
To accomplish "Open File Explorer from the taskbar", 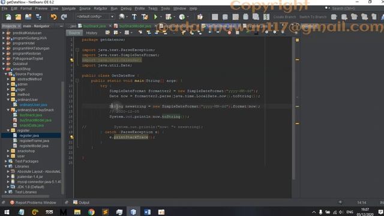I will coord(77,212).
